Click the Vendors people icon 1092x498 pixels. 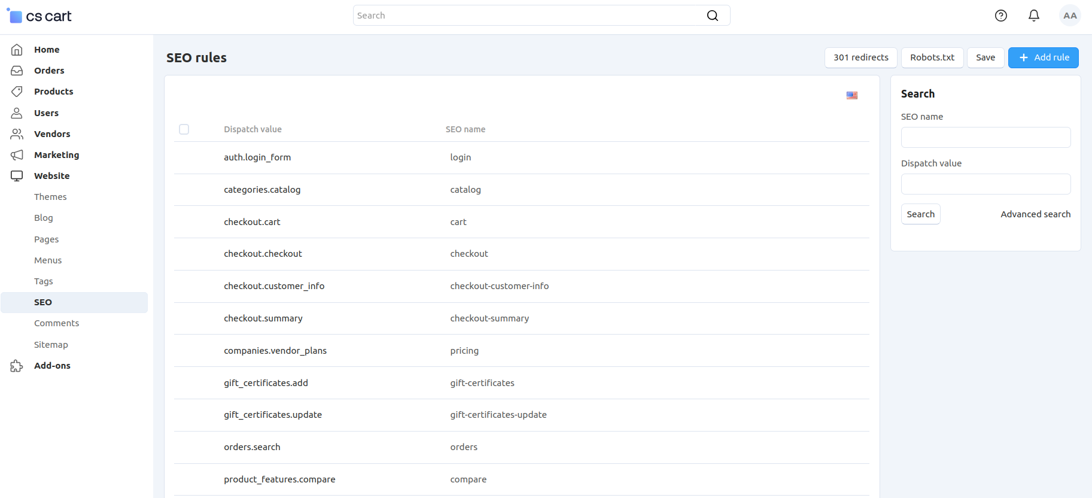point(17,134)
